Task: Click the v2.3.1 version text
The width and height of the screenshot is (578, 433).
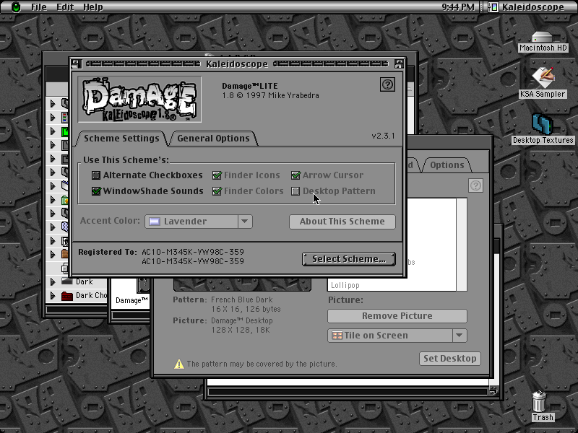Action: (383, 136)
